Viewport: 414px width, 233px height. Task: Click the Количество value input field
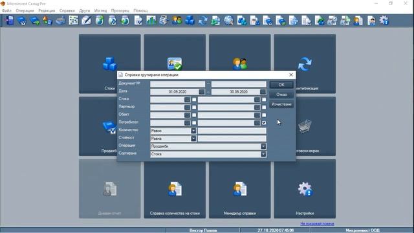coord(232,131)
